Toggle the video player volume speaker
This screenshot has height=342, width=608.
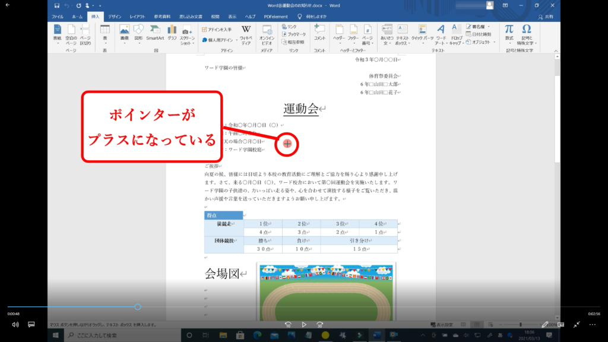pyautogui.click(x=15, y=325)
